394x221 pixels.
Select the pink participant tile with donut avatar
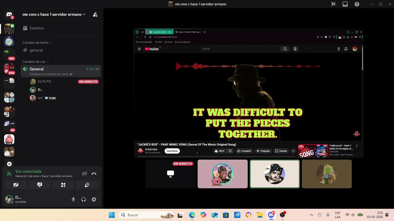(x=223, y=174)
